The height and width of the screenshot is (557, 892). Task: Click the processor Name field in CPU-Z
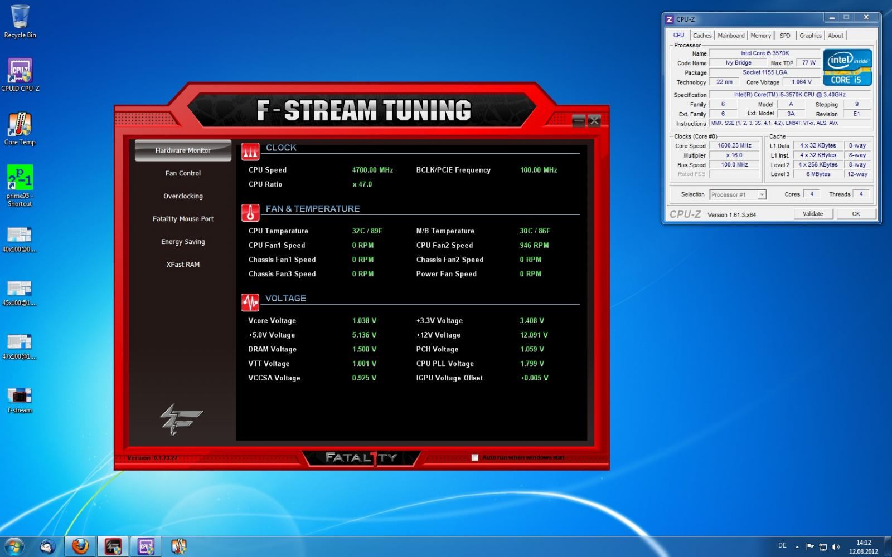[765, 53]
